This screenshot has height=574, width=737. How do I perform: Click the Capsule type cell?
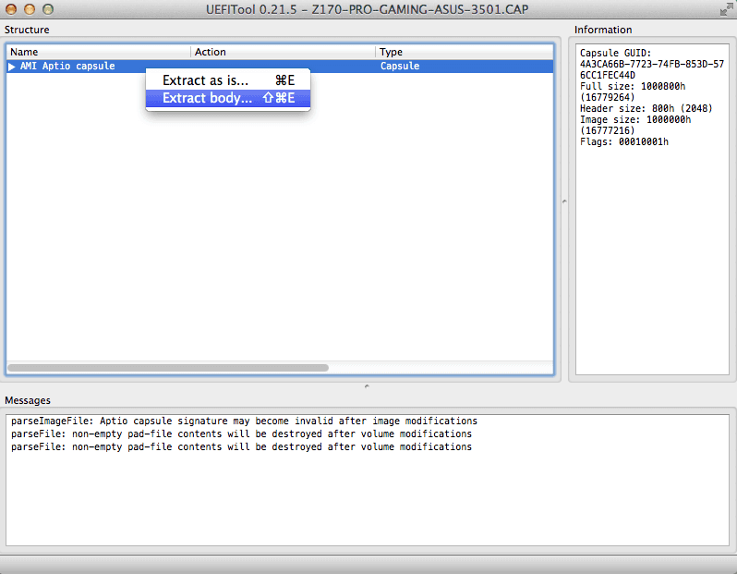(x=400, y=66)
